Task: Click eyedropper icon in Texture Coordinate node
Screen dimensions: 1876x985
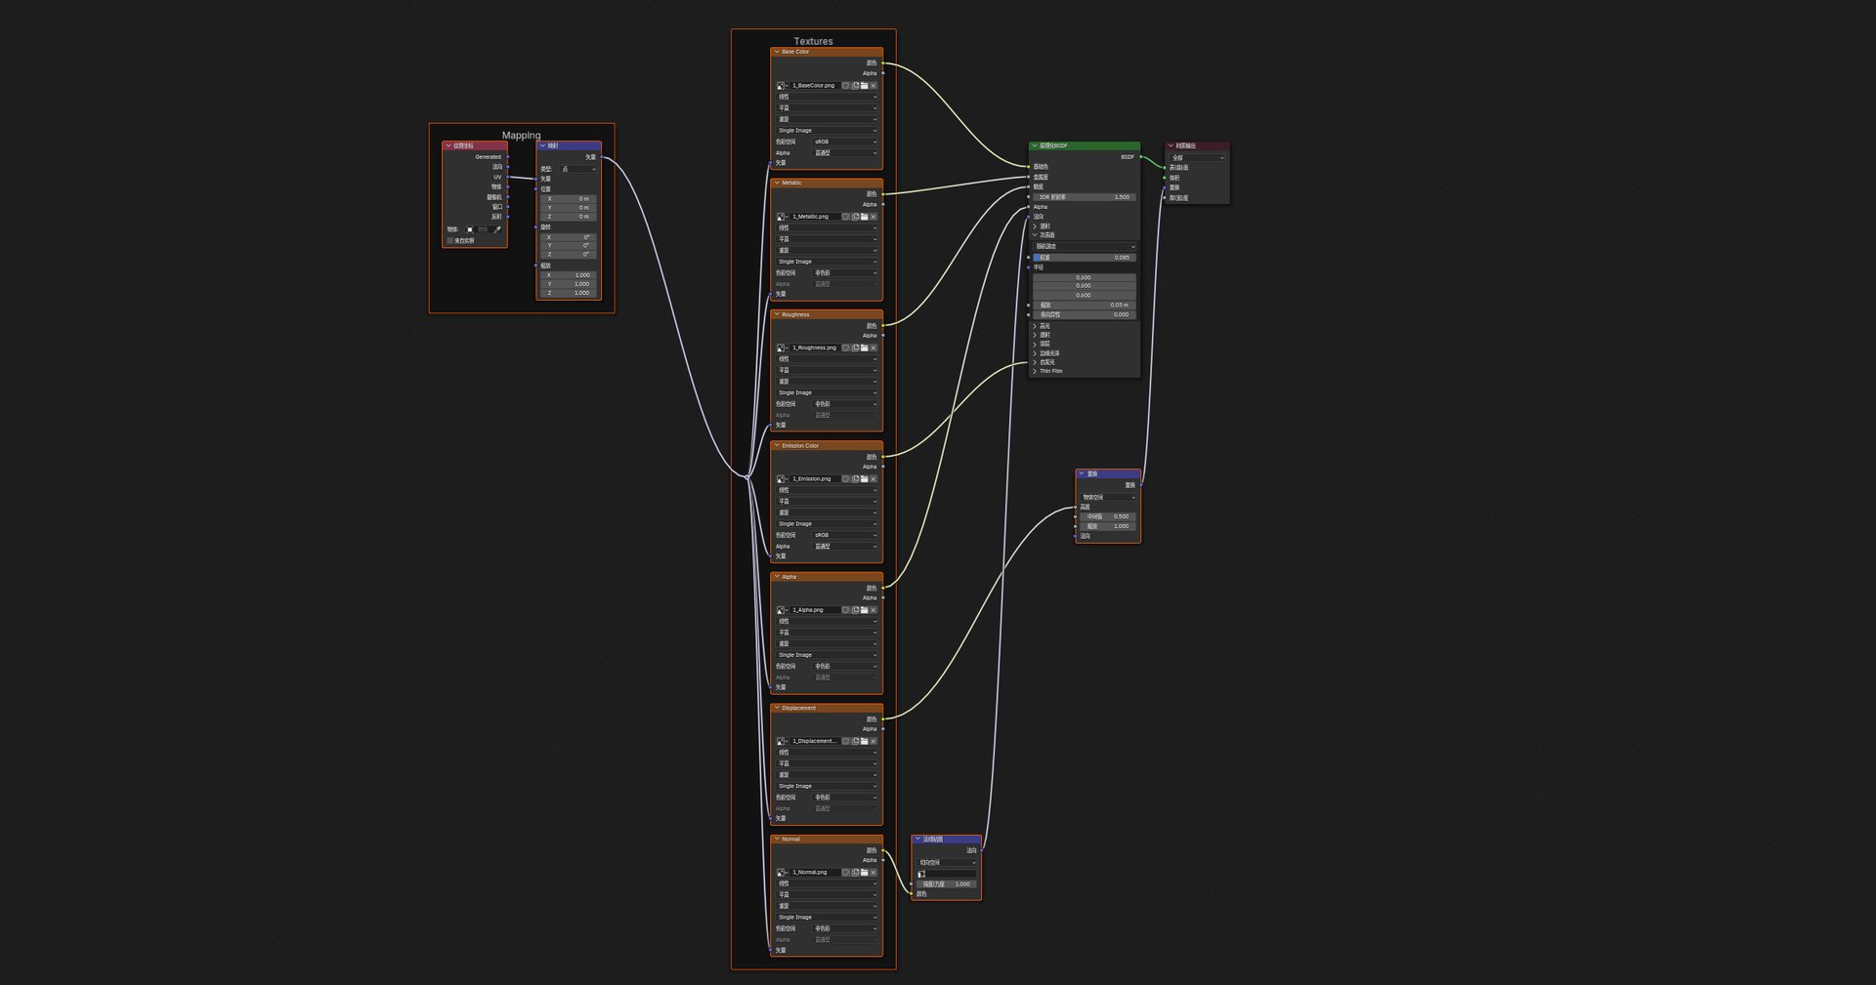Action: (497, 229)
